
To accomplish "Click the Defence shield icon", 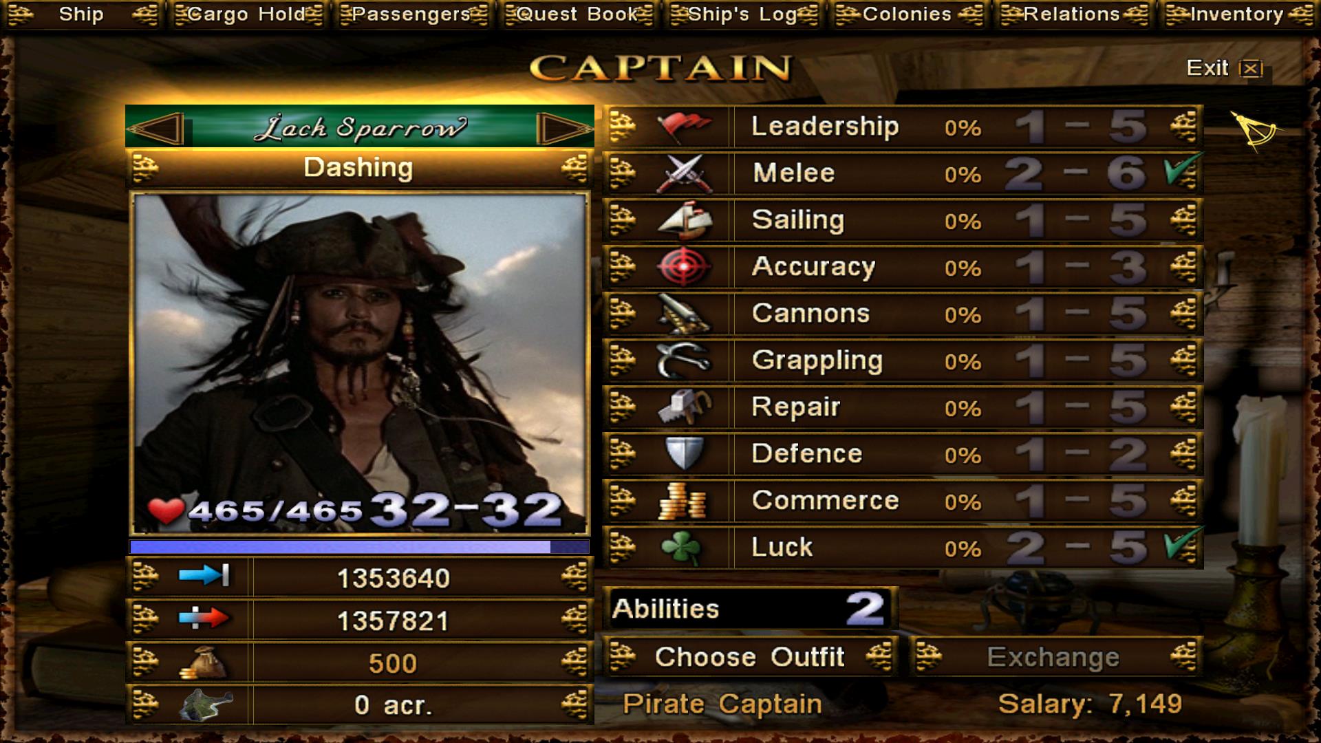I will (x=683, y=454).
